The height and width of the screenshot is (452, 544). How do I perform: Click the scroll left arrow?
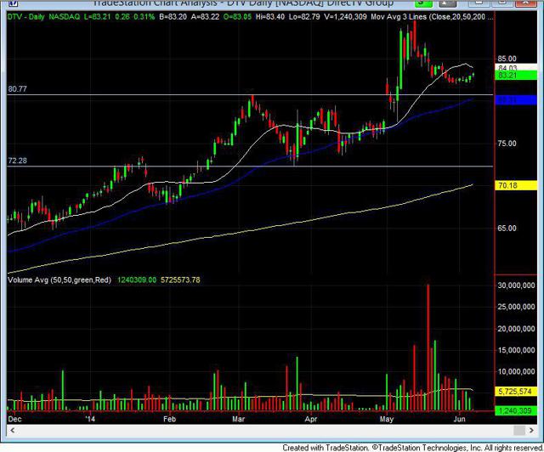(13, 431)
